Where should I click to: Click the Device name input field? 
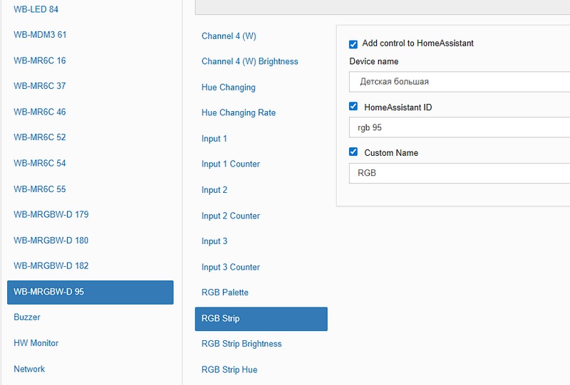click(x=460, y=82)
